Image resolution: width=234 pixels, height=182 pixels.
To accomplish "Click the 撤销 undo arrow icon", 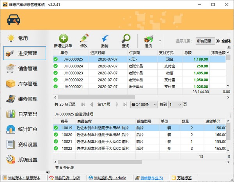I will point(105,39).
